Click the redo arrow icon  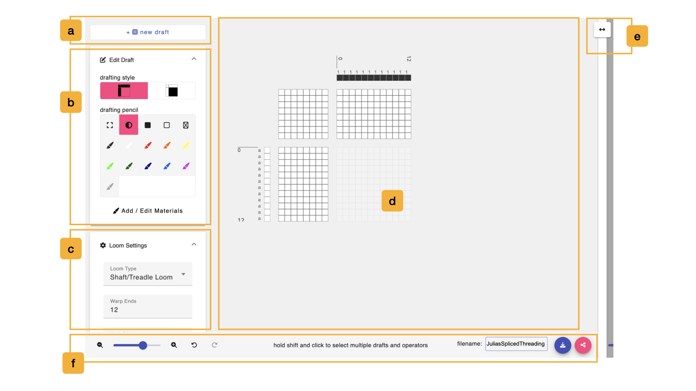coord(215,345)
